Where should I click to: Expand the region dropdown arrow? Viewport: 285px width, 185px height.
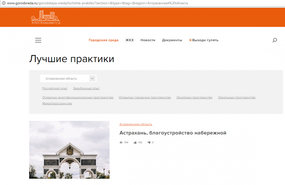click(x=92, y=78)
